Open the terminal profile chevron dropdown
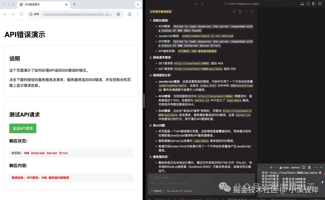Image resolution: width=325 pixels, height=200 pixels. 275,167
